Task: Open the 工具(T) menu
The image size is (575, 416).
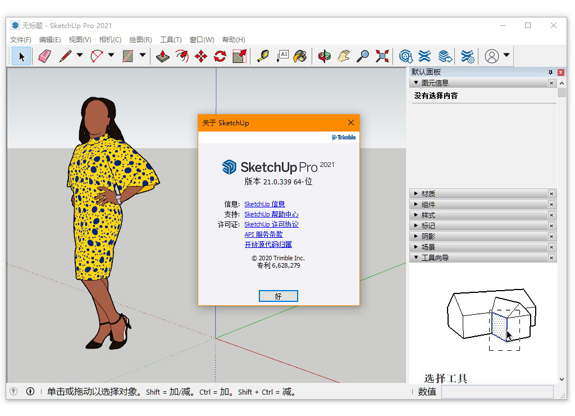Action: pyautogui.click(x=171, y=40)
